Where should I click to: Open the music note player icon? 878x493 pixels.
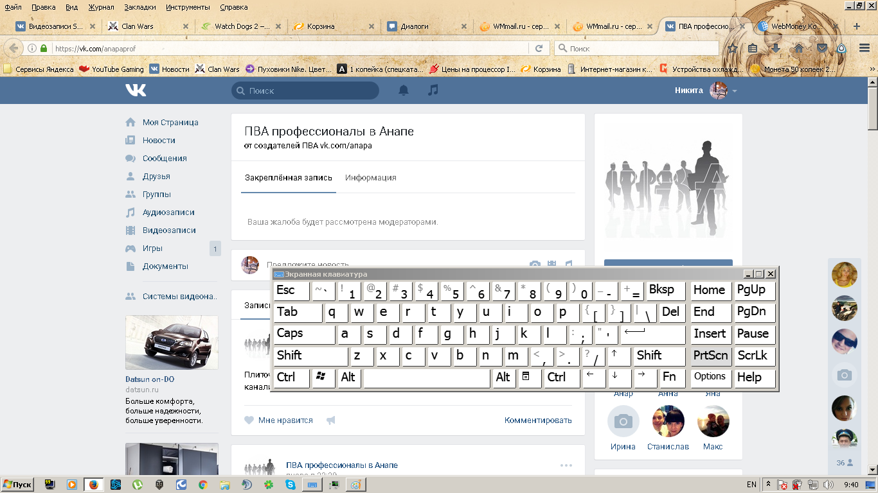tap(433, 91)
